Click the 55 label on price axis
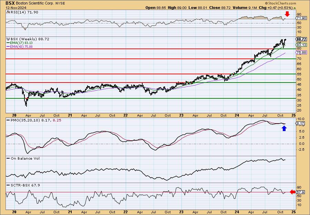The width and height of the screenshot is (310, 215). point(299,74)
